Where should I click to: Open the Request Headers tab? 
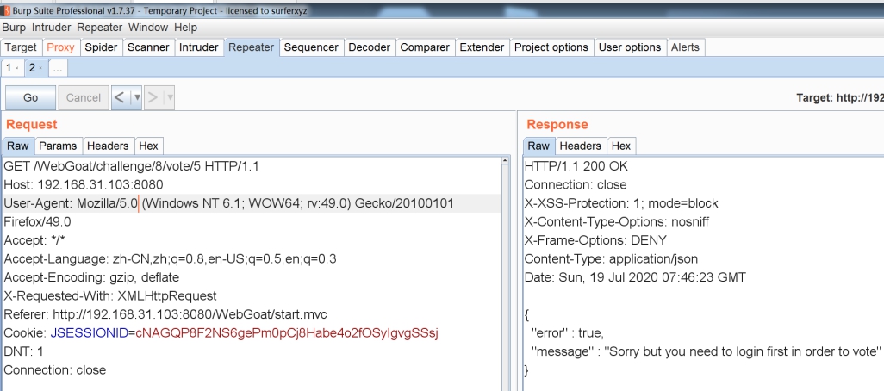click(108, 146)
